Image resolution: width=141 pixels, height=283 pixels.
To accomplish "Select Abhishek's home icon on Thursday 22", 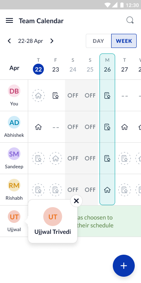I will tap(38, 127).
